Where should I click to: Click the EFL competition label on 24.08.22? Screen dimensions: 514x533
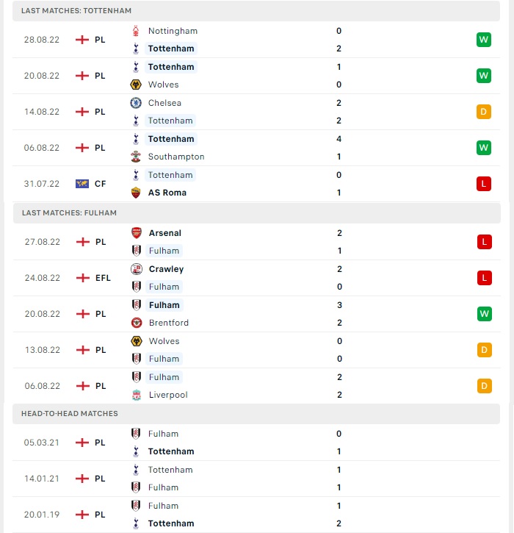click(x=104, y=278)
